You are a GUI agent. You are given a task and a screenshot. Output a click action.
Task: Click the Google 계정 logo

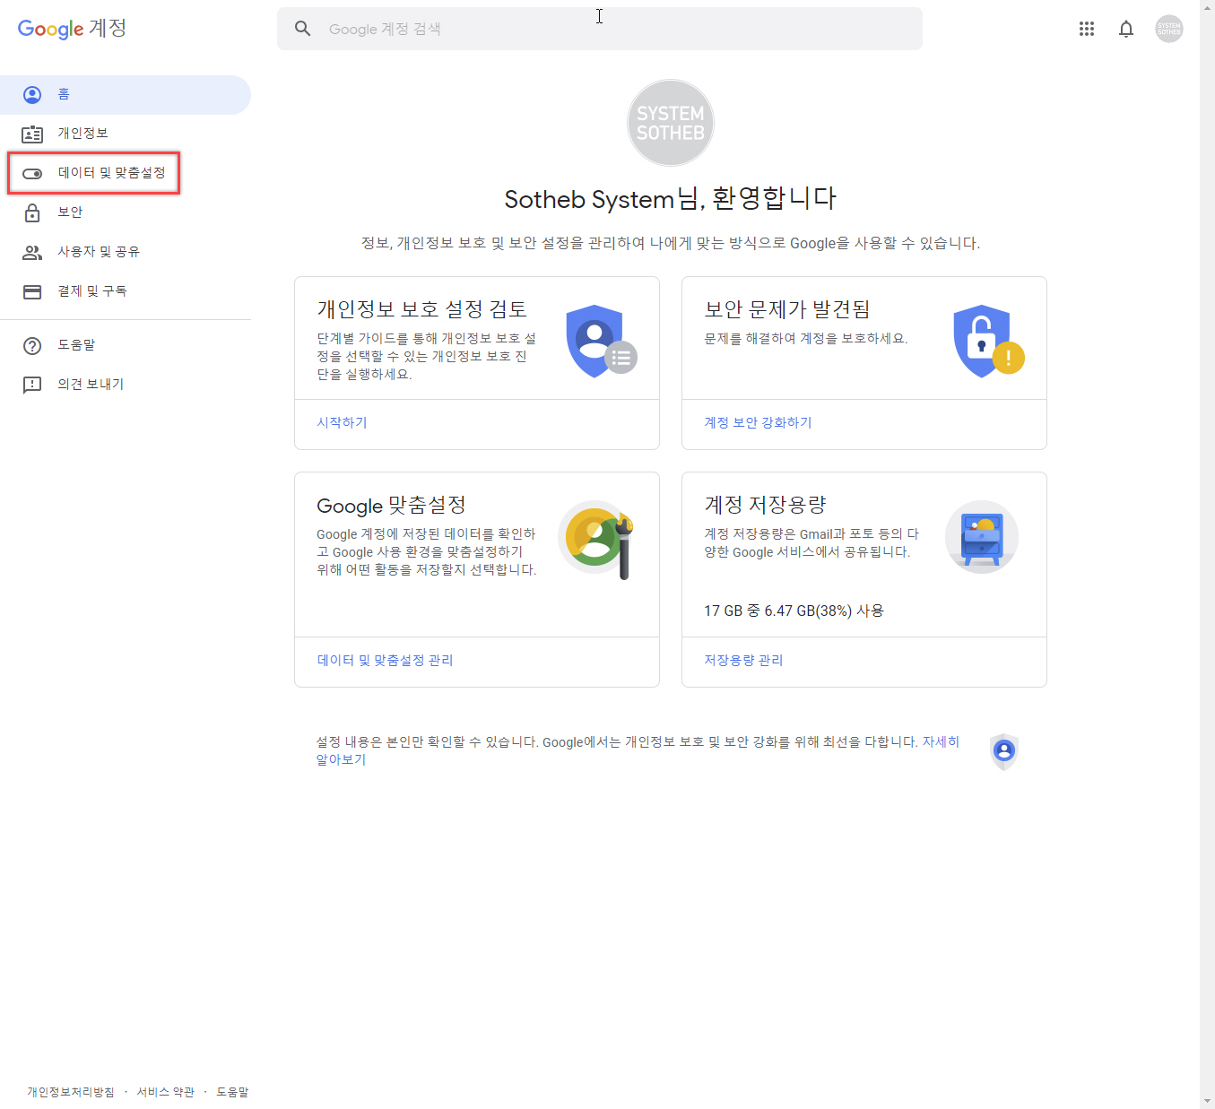point(72,29)
